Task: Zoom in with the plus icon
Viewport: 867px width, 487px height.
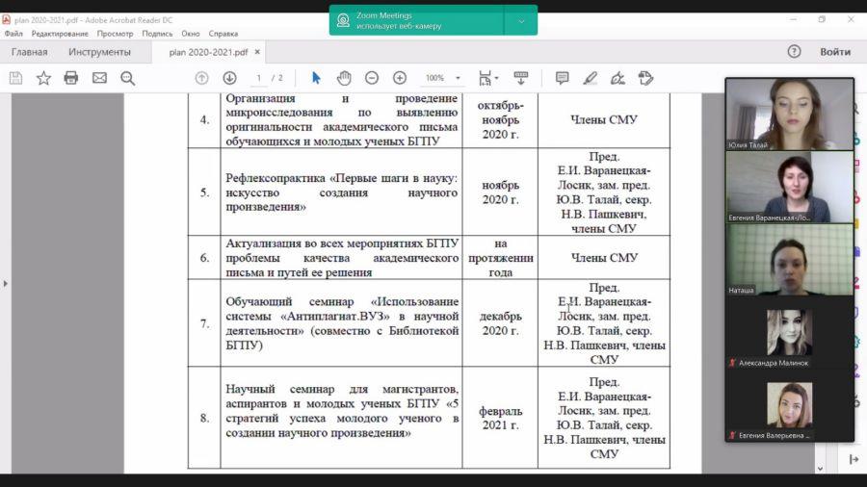Action: 400,78
